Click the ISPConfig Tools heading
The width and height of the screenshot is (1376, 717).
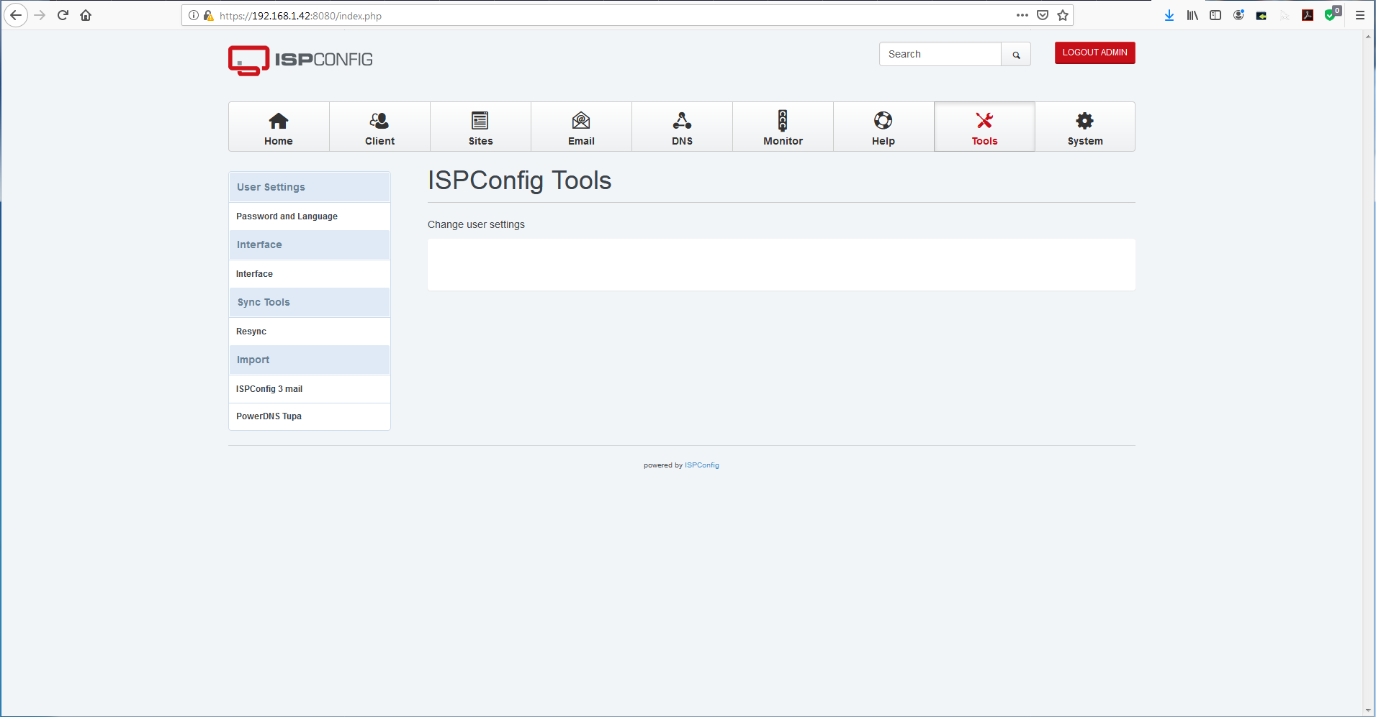(519, 181)
